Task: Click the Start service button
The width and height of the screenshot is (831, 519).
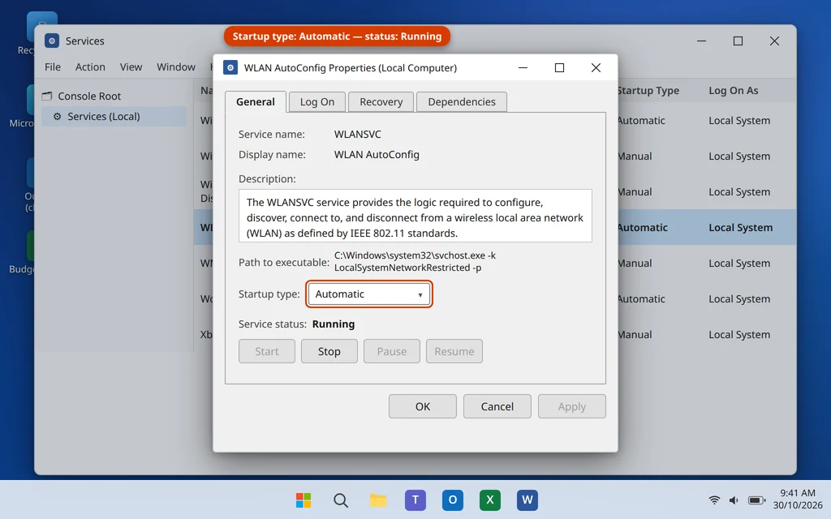Action: click(266, 351)
